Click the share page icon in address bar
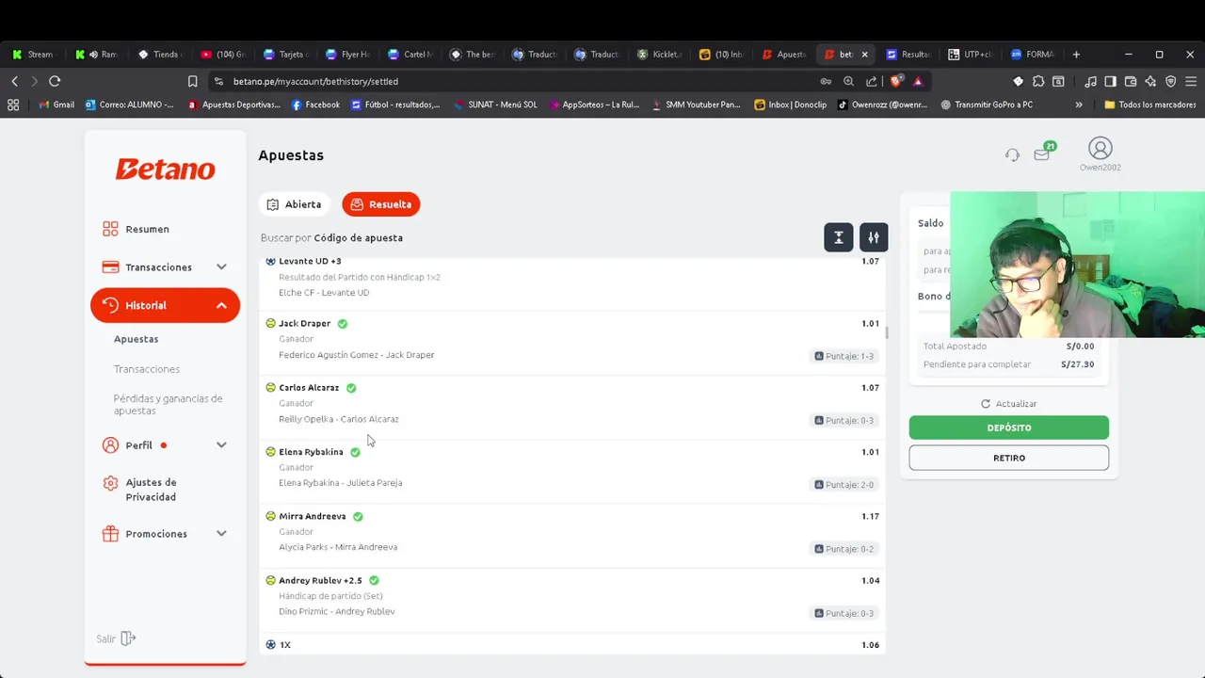Screen dimensions: 1205x678 coord(872,81)
